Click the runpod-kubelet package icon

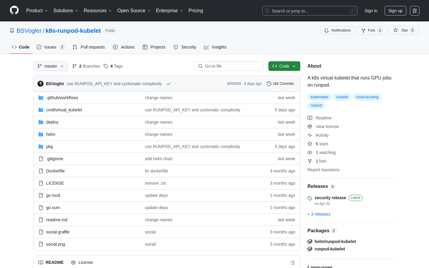[x=310, y=249]
